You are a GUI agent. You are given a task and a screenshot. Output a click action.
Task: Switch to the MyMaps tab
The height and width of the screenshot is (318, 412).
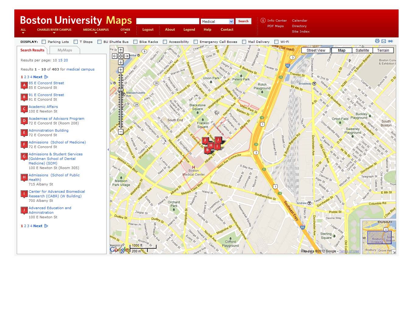[x=65, y=50]
